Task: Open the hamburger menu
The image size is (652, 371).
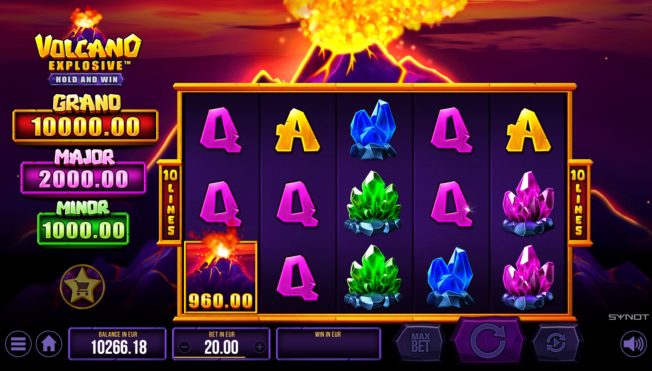Action: [x=18, y=344]
